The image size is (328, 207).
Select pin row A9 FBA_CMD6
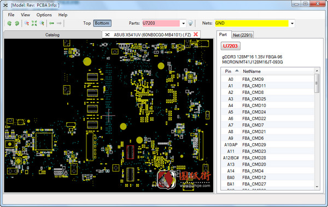point(267,138)
